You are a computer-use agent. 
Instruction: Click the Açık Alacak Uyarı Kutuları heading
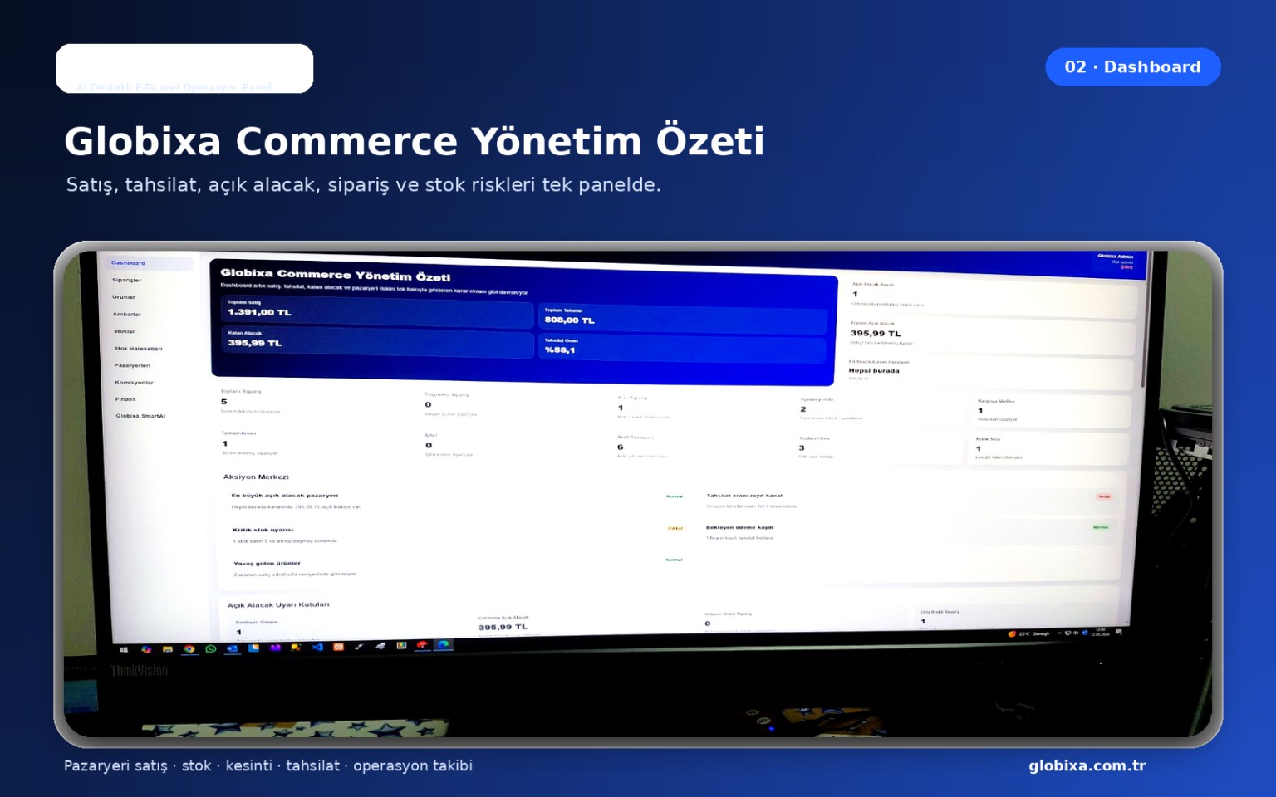(278, 605)
